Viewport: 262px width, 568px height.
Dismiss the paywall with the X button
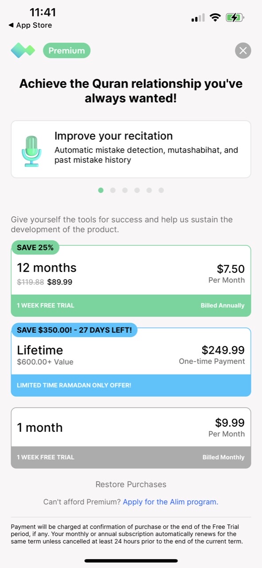(x=243, y=50)
